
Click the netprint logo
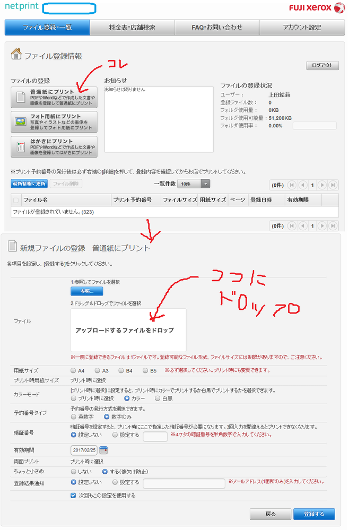22,6
